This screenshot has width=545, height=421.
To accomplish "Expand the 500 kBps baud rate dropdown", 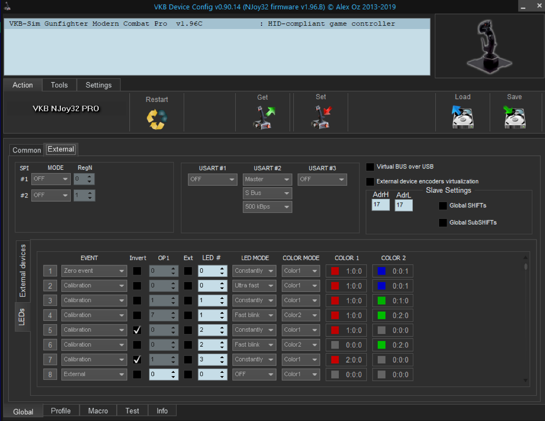I will 267,207.
